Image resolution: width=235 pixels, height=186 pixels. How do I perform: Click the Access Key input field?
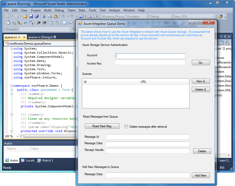(x=150, y=62)
